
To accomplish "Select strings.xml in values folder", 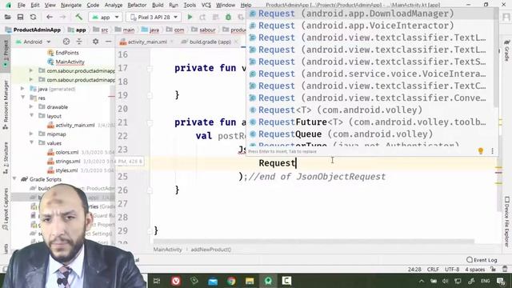I will [x=67, y=162].
